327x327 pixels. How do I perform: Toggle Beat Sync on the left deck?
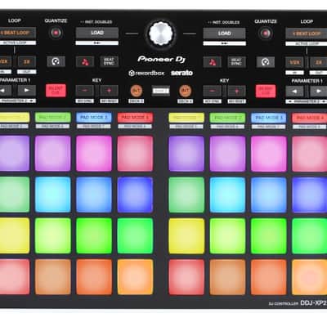click(109, 61)
